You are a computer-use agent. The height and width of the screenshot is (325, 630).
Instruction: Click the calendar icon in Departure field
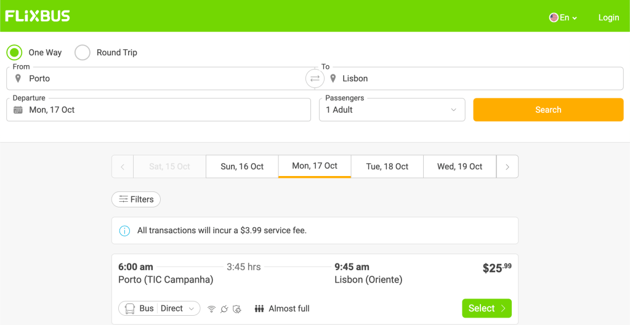coord(18,110)
